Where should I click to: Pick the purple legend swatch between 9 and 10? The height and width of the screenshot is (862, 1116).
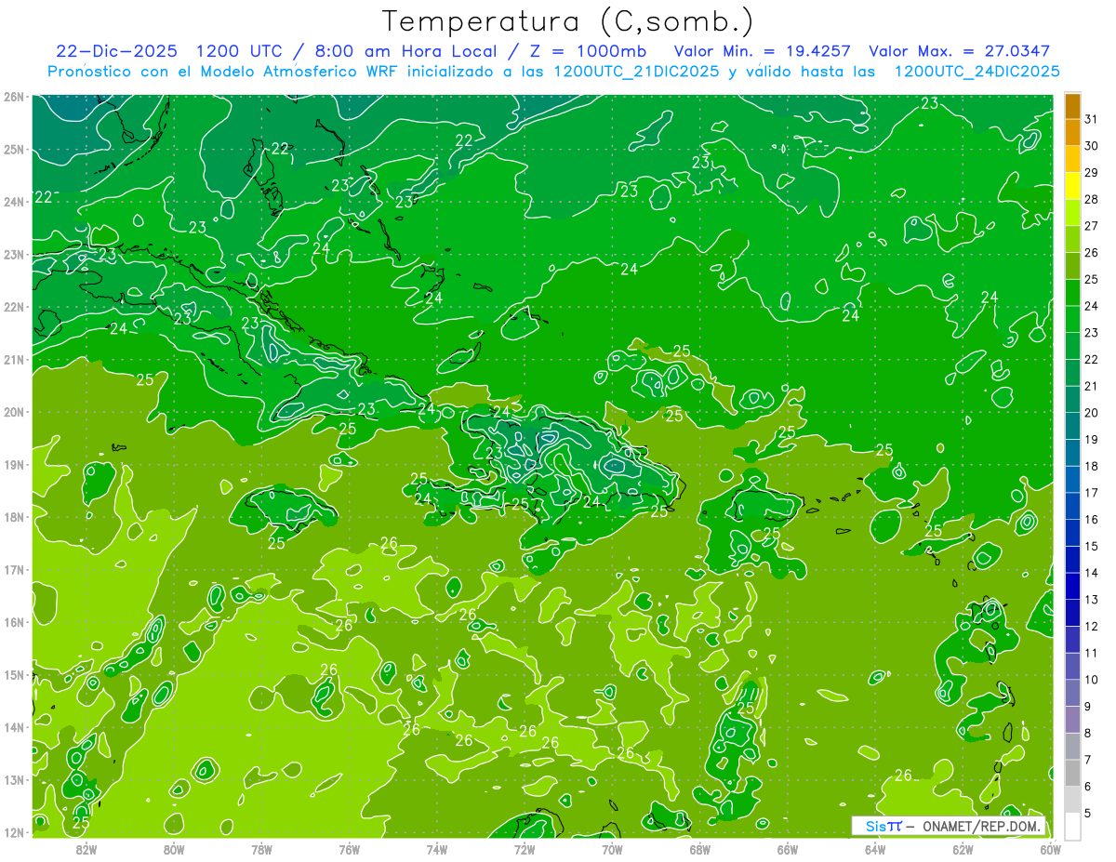pos(1072,693)
